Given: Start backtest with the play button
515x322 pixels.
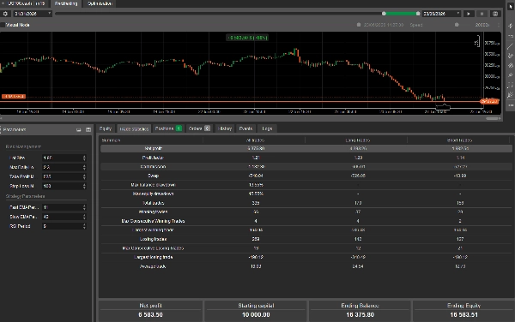Looking at the screenshot, I should point(469,14).
